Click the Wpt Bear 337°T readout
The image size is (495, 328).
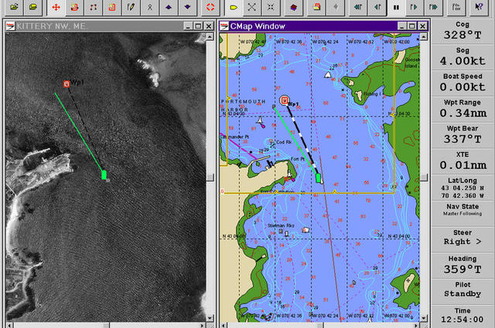tap(463, 135)
